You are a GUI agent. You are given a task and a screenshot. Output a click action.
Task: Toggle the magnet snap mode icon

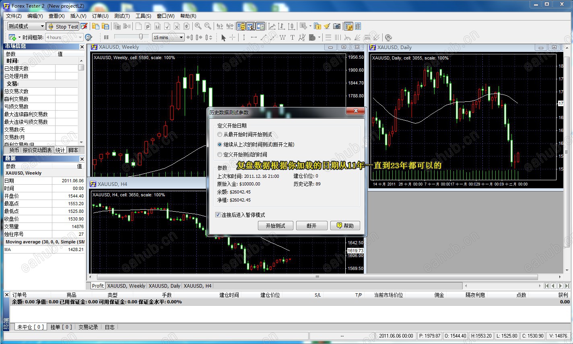(388, 37)
